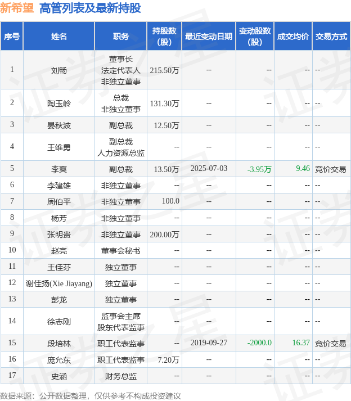The width and height of the screenshot is (351, 401).
Task: Click the 财务总监 position cell
Action: pyautogui.click(x=121, y=376)
